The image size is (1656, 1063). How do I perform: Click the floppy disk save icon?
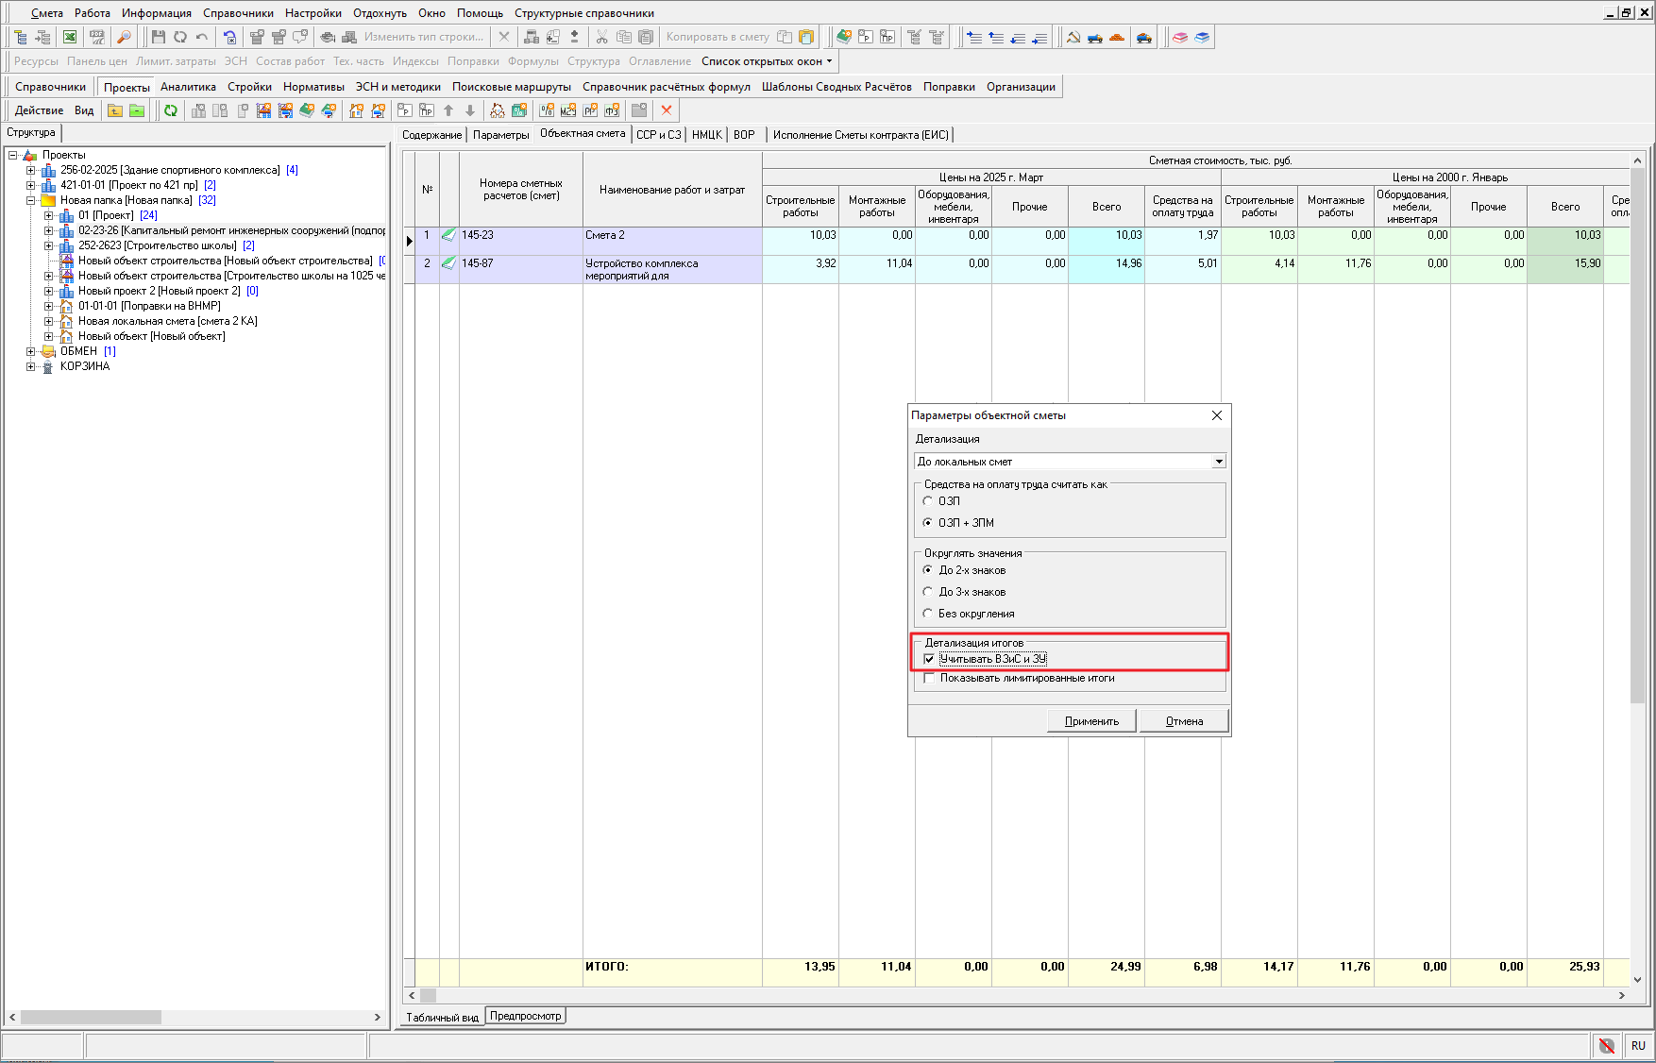(x=158, y=37)
